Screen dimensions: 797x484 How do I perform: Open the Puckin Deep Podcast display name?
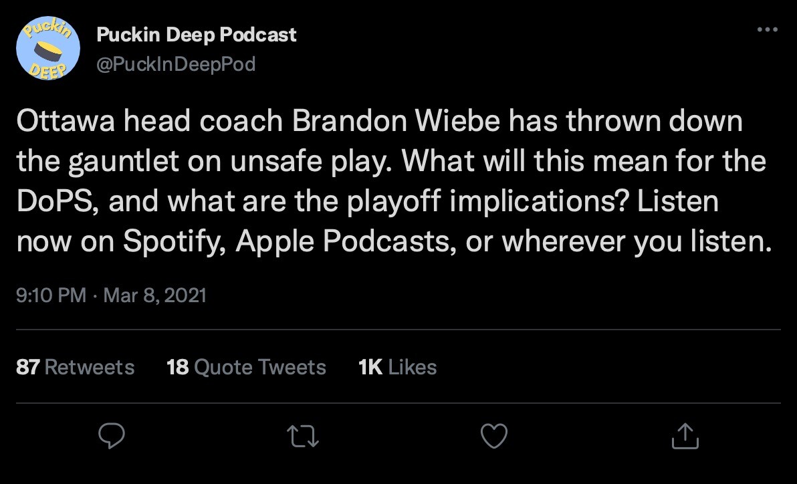point(197,35)
